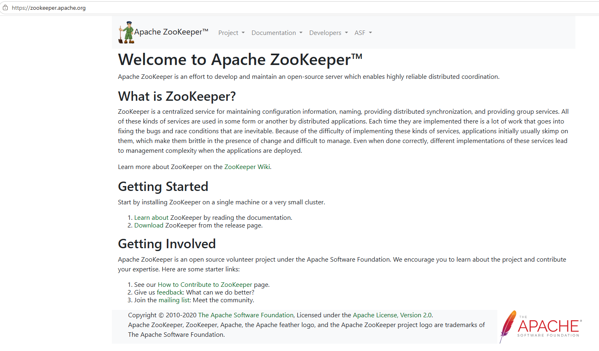Click the 'Getting Involved' heading
599x351 pixels.
(x=167, y=244)
